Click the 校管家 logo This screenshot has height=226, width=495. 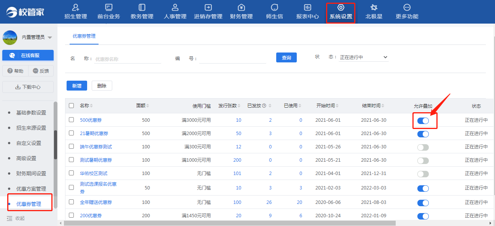tap(25, 12)
